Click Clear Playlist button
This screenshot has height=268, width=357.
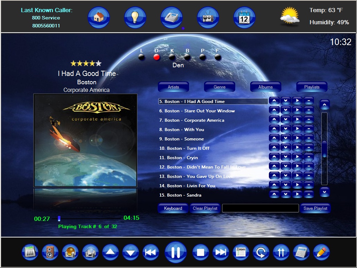[205, 208]
